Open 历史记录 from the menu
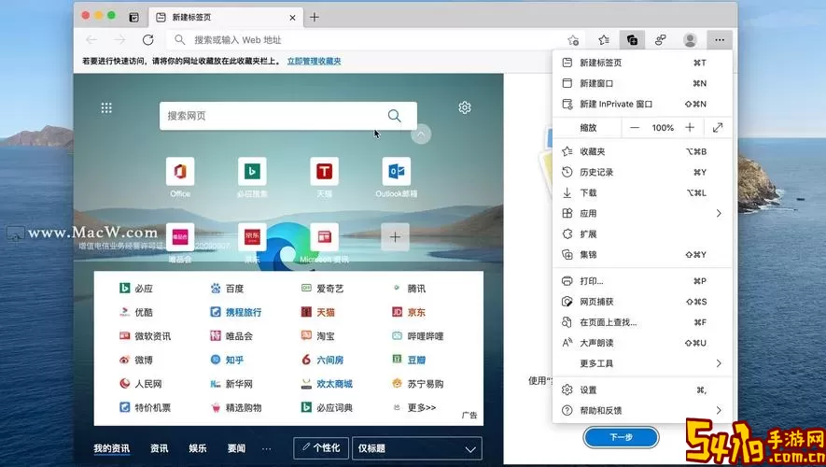This screenshot has width=826, height=467. click(x=641, y=172)
